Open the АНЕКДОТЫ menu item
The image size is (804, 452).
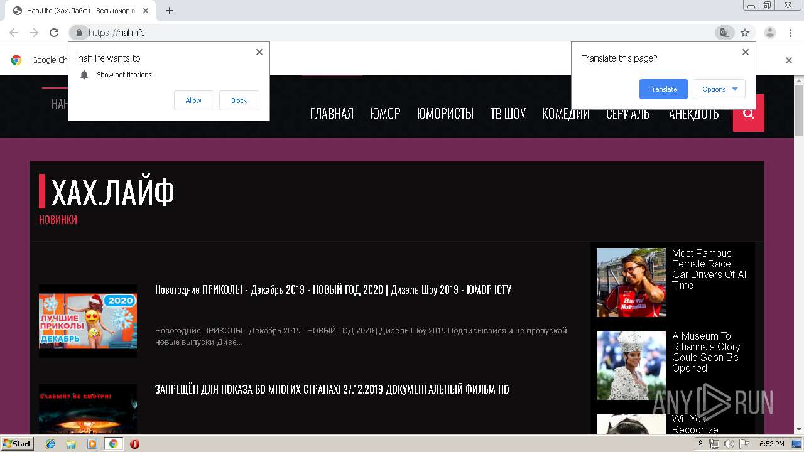coord(695,114)
